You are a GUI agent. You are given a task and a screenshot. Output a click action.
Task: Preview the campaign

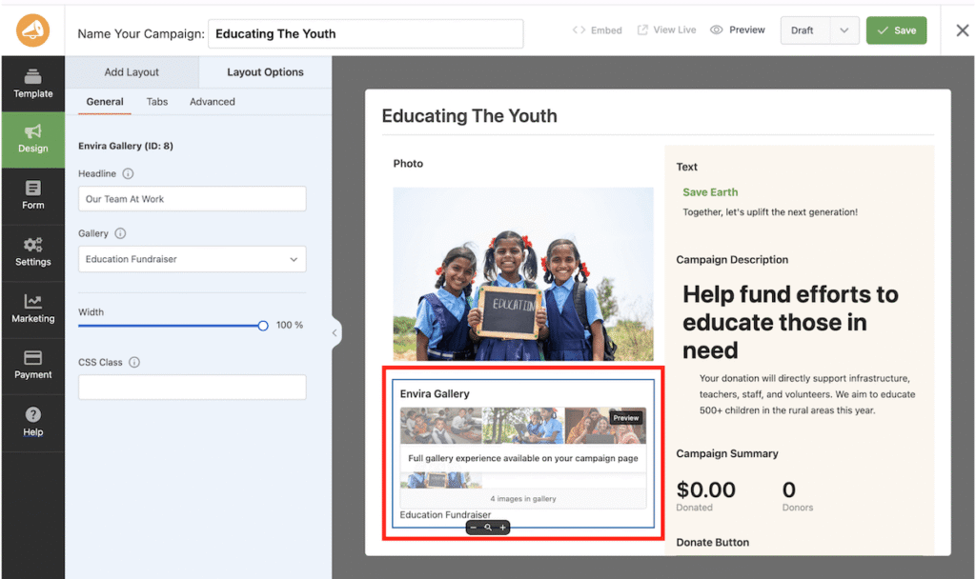[x=737, y=30]
